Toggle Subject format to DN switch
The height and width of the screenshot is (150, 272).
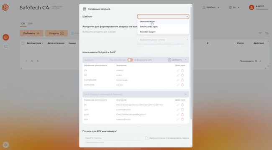pos(130,60)
